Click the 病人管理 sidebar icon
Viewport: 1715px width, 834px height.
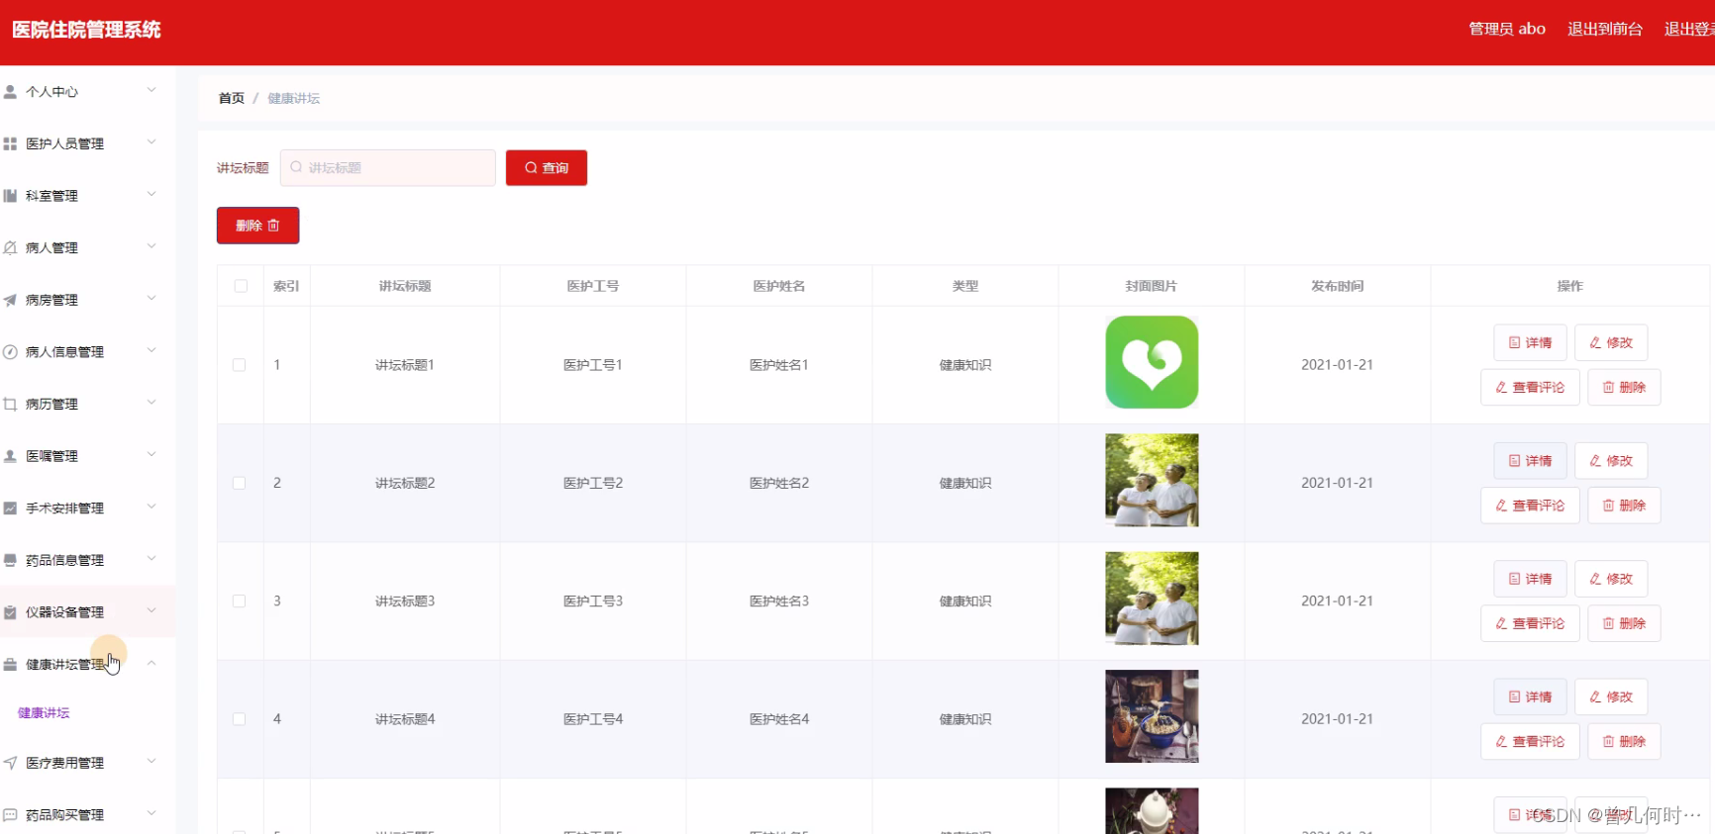(10, 247)
